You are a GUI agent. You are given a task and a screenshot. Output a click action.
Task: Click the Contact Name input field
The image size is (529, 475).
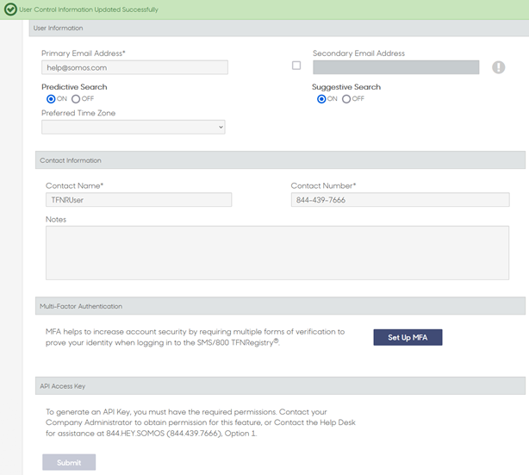pos(139,200)
